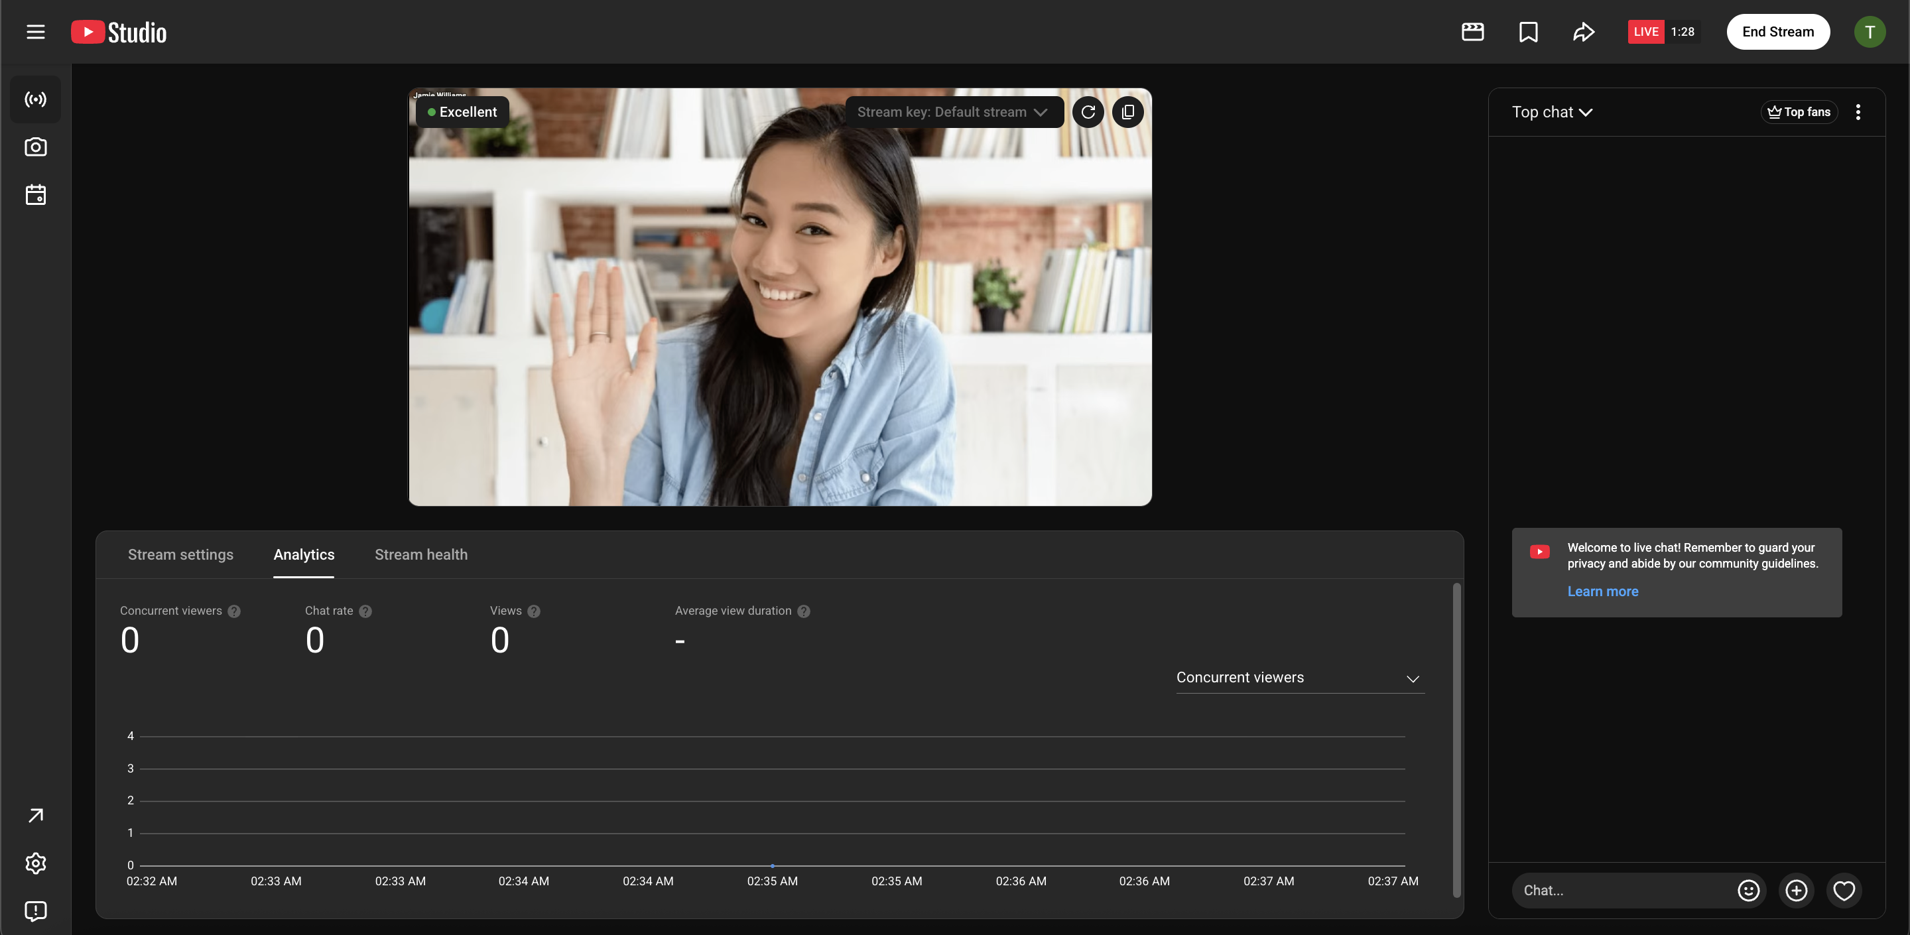1910x935 pixels.
Task: Open the Stream key Default stream dropdown
Action: coord(954,112)
